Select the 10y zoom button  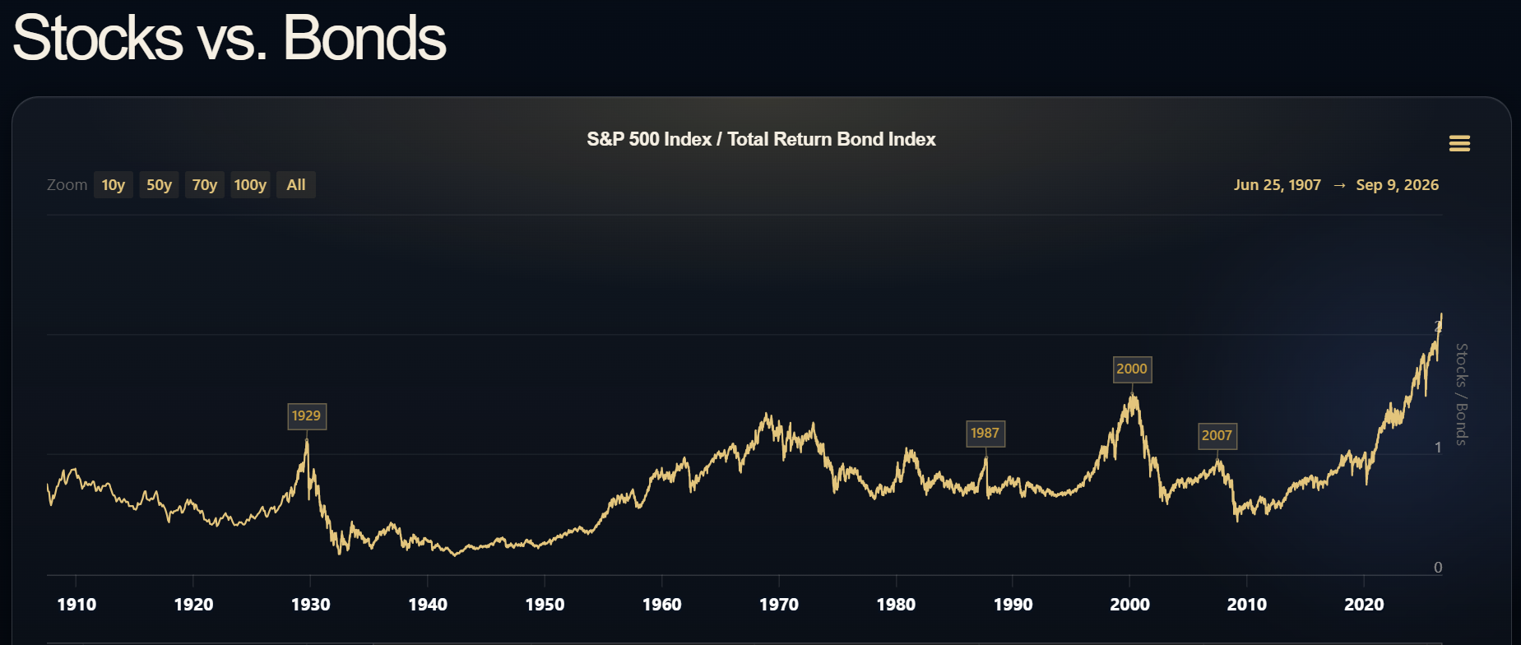point(114,185)
